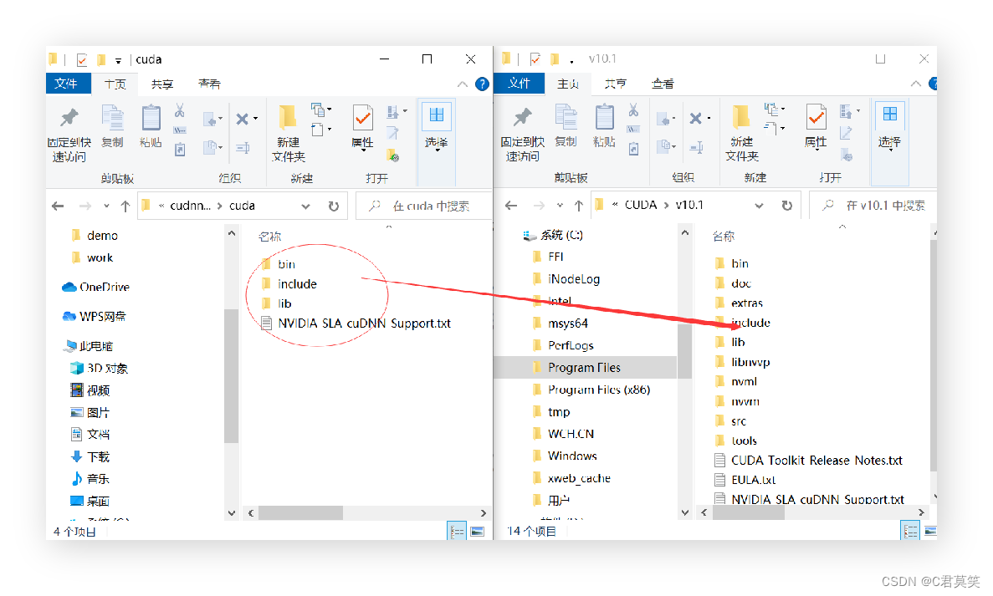Viewport: 993px width, 596px height.
Task: Click horizontal scrollbar thumb in cuda file list
Action: click(301, 512)
